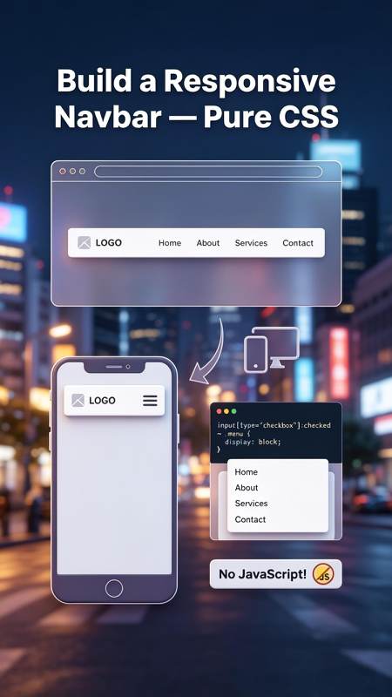The width and height of the screenshot is (392, 697).
Task: Click the 'Navbar — Pure CSS' title line
Action: [196, 117]
